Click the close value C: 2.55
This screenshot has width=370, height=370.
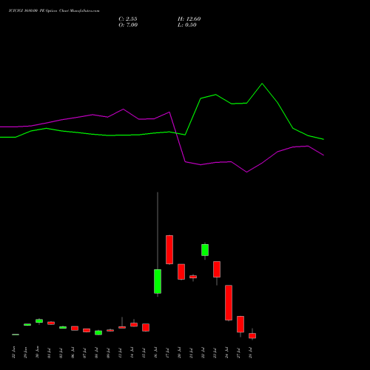(x=128, y=19)
